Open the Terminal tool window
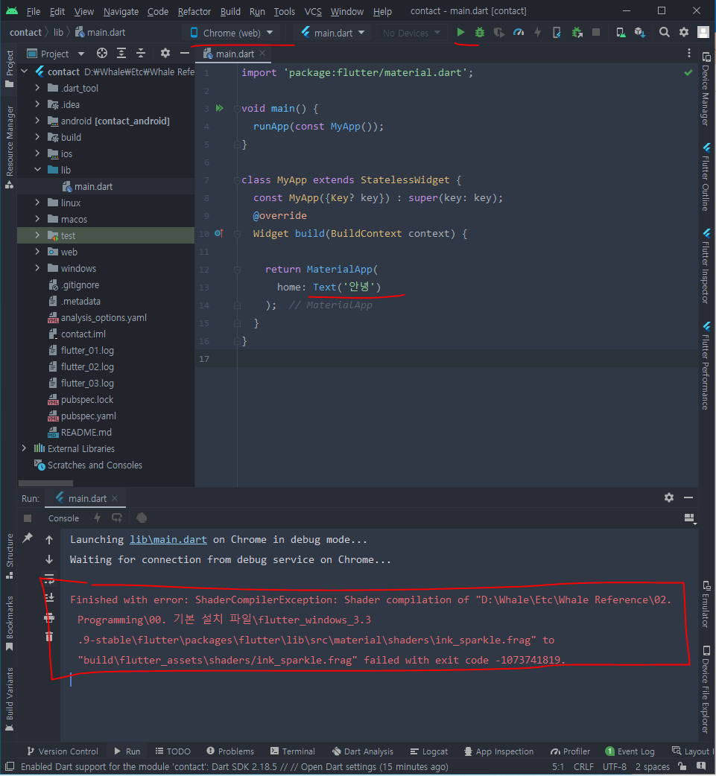The width and height of the screenshot is (716, 776). tap(293, 751)
